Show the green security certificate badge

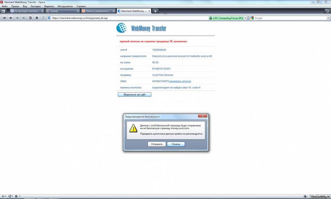226,18
